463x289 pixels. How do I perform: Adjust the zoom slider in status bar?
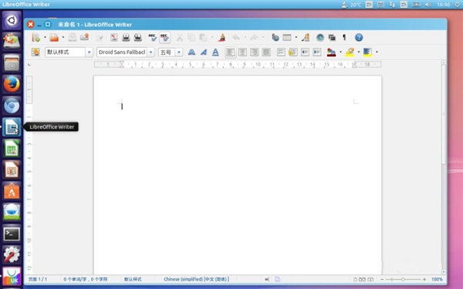pos(403,279)
